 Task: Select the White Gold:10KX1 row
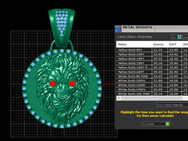152,81
